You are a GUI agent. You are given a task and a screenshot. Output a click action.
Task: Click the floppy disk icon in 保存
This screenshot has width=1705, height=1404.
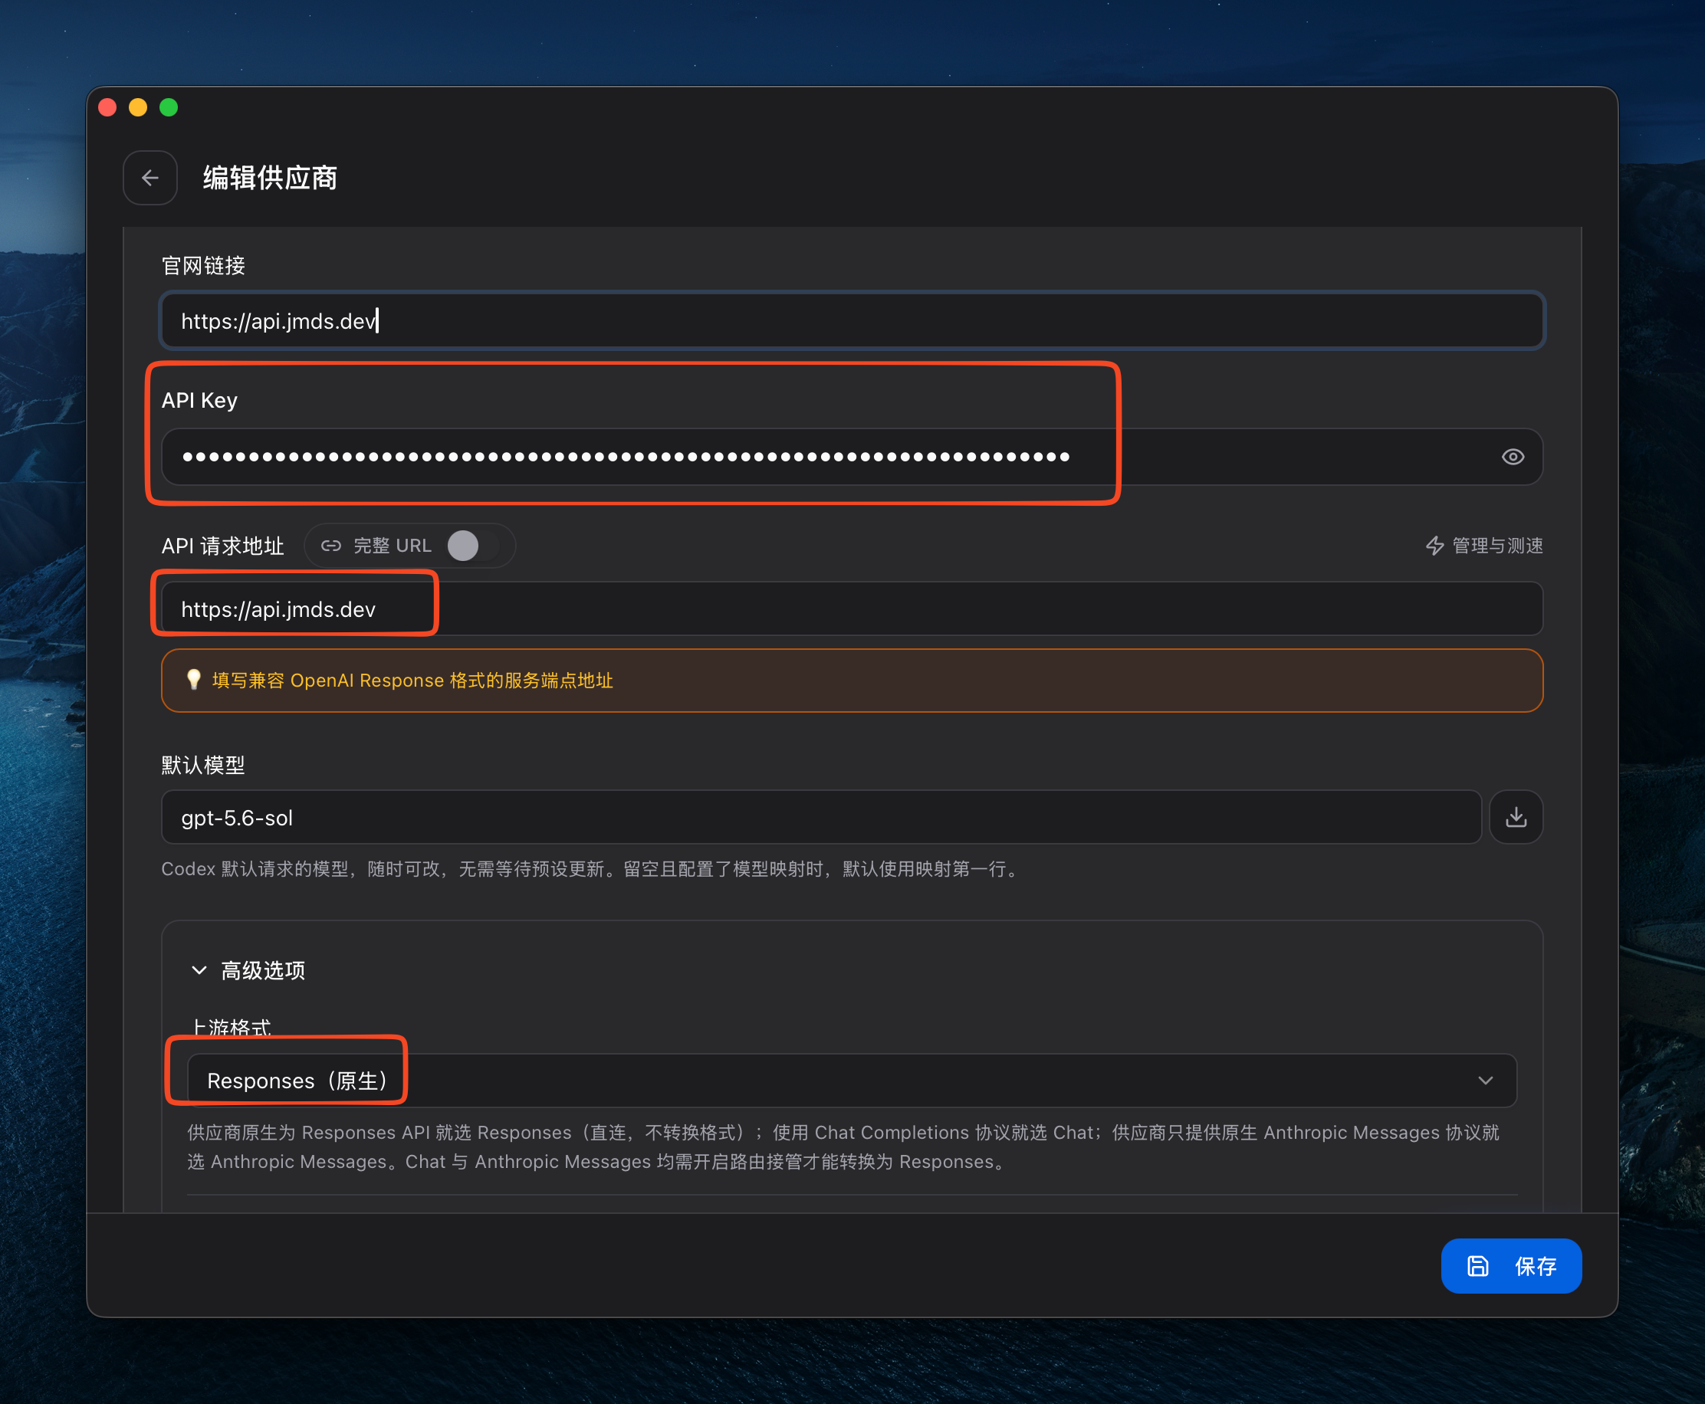point(1478,1267)
